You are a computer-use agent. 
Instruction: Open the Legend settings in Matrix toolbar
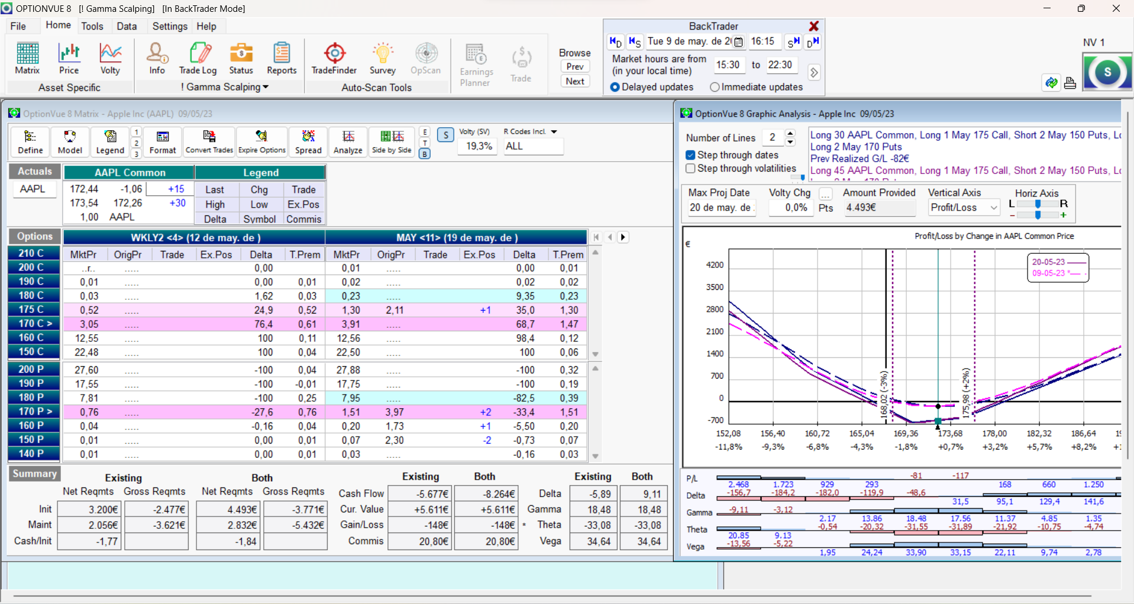tap(110, 142)
